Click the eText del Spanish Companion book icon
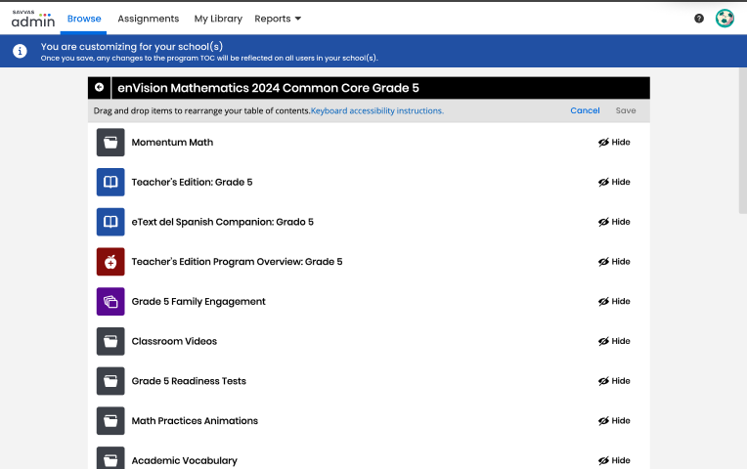 [x=110, y=222]
